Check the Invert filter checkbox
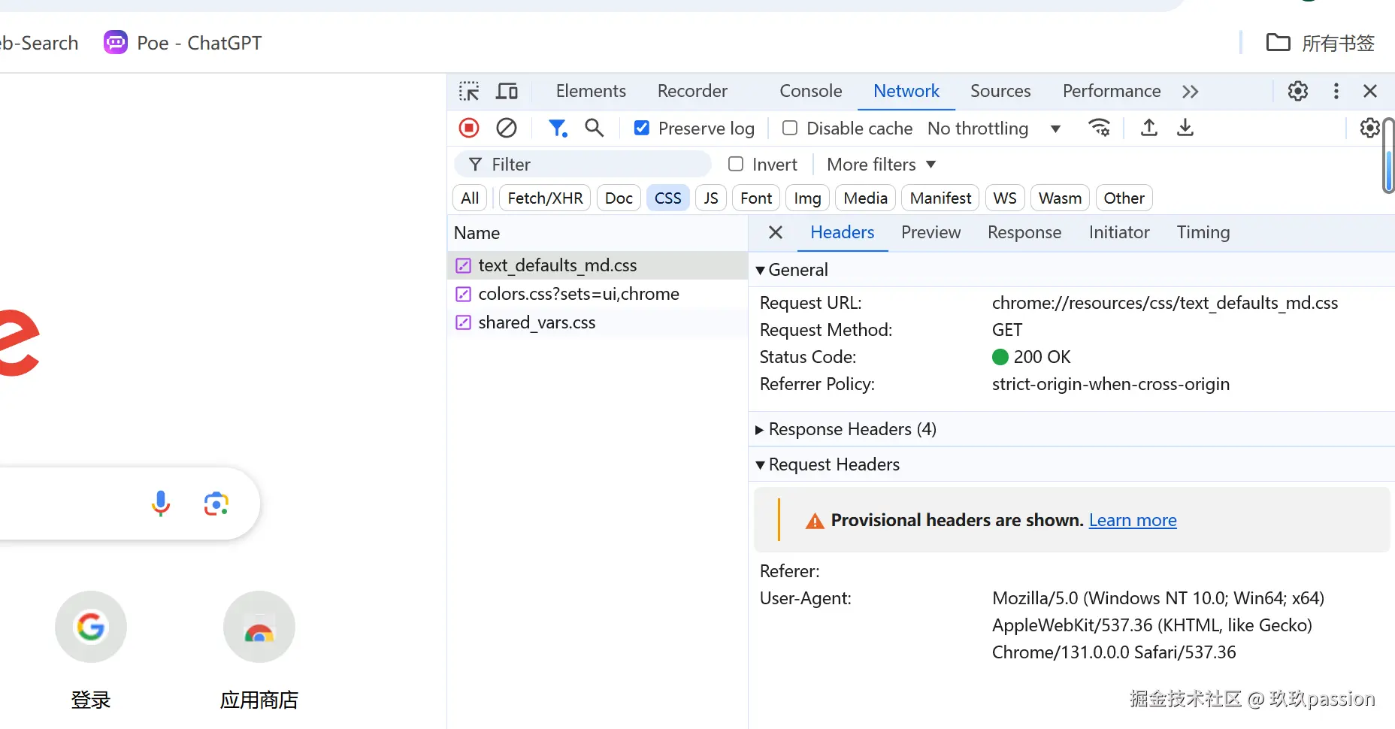1395x729 pixels. pyautogui.click(x=736, y=164)
